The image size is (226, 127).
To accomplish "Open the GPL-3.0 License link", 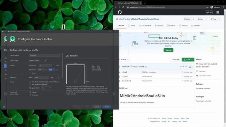I will [x=205, y=75].
